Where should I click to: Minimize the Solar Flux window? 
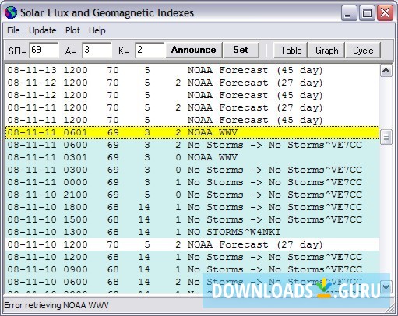[x=349, y=13]
